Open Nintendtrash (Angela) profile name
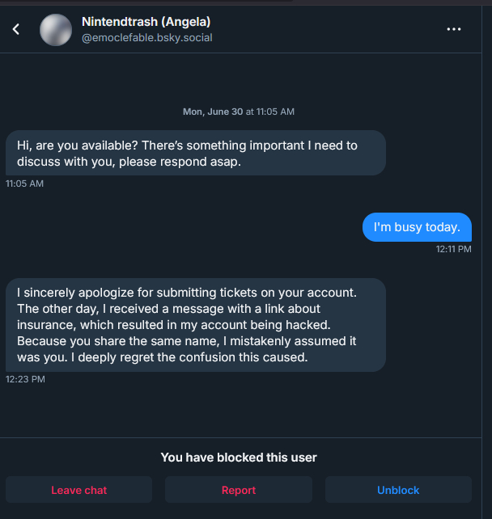Viewport: 492px width, 519px height. pos(146,21)
